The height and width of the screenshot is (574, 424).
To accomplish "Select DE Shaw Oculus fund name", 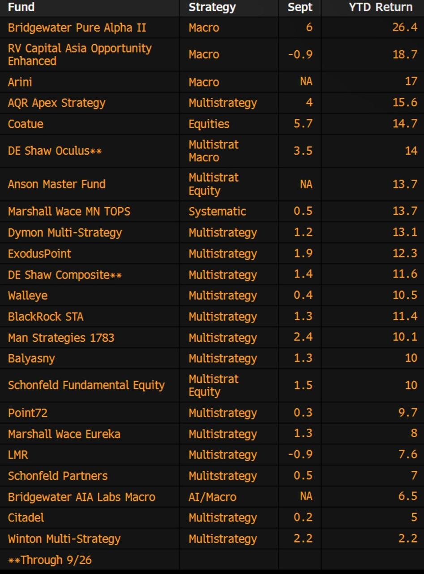I will (x=55, y=151).
